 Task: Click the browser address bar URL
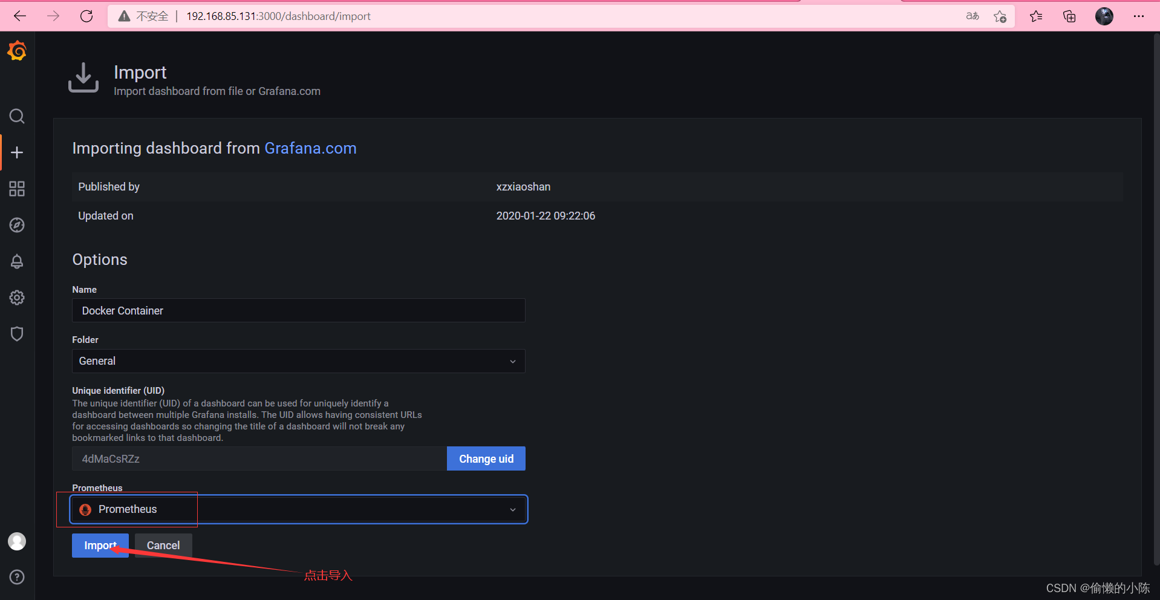[278, 16]
